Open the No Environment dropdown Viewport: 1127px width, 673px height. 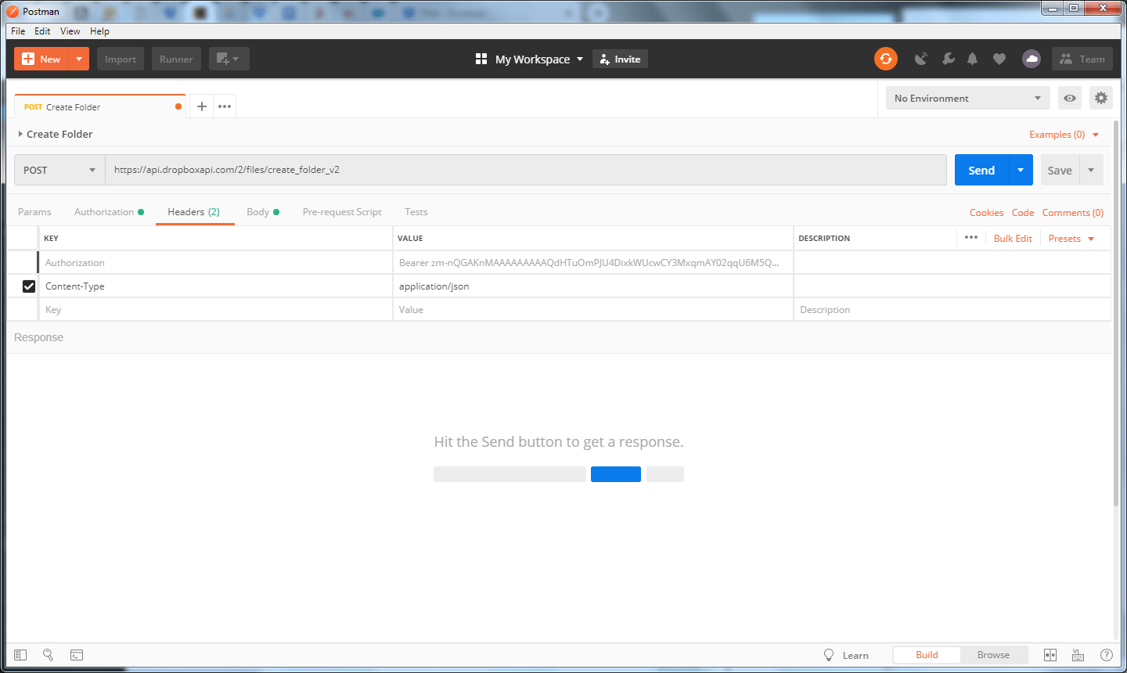967,98
